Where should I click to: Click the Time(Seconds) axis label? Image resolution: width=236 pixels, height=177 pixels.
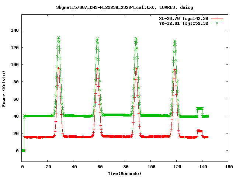[125, 174]
